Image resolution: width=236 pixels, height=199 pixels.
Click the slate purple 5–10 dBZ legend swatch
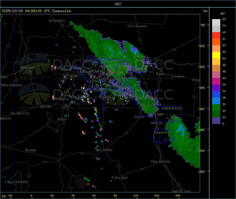[x=216, y=121]
